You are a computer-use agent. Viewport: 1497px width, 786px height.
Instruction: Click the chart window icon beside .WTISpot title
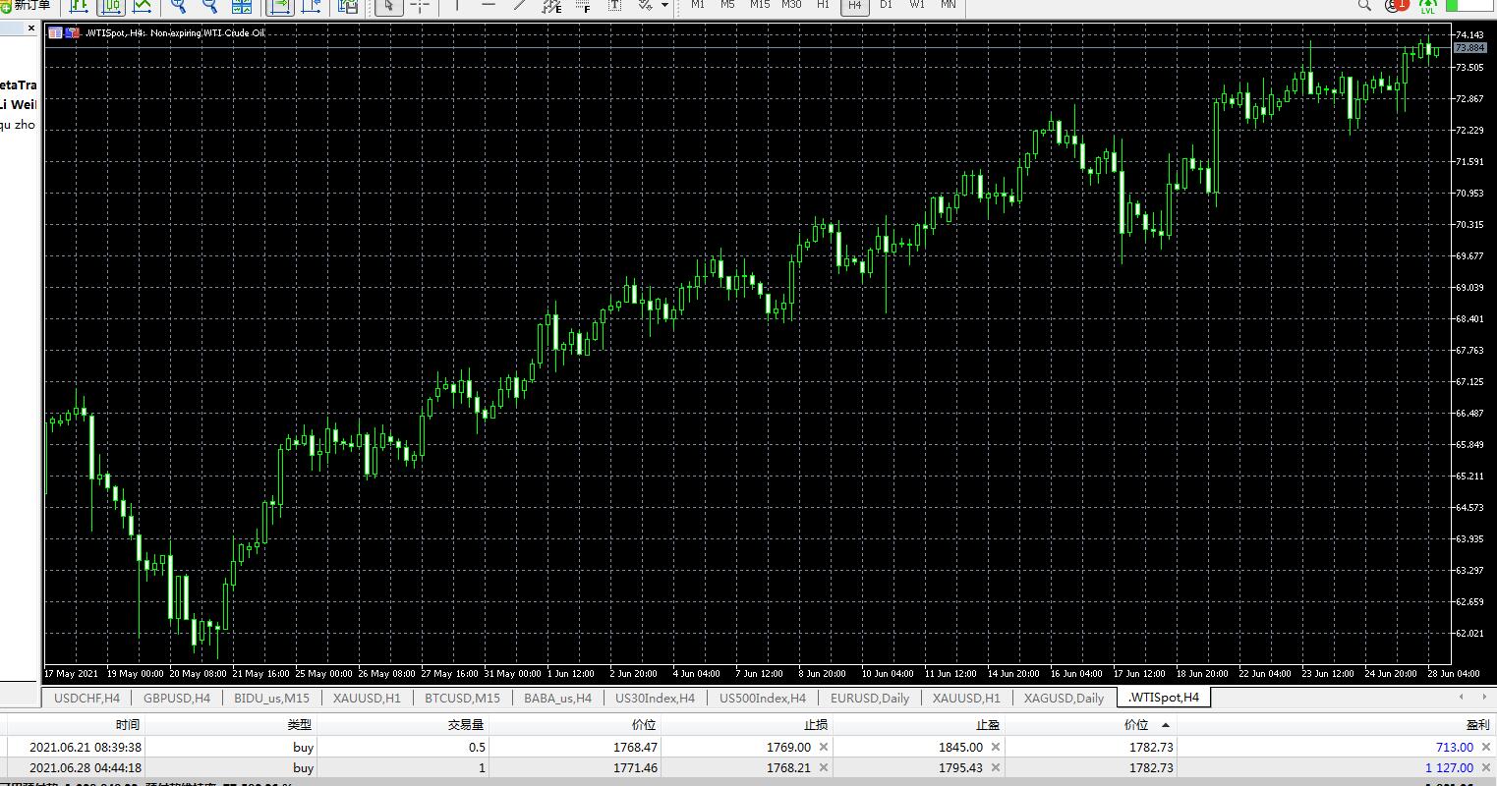56,32
